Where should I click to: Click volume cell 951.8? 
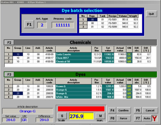(x=123, y=20)
